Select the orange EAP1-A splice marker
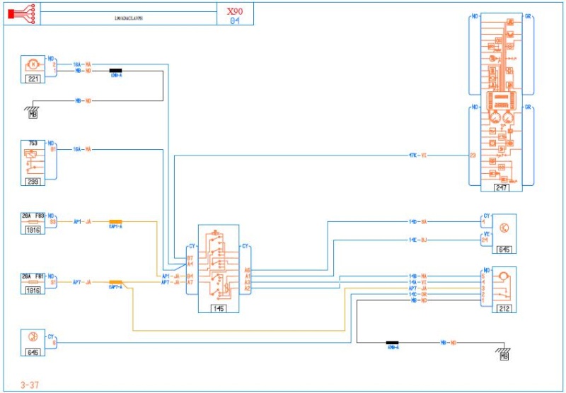Screen dimensions: 566x393 point(115,222)
